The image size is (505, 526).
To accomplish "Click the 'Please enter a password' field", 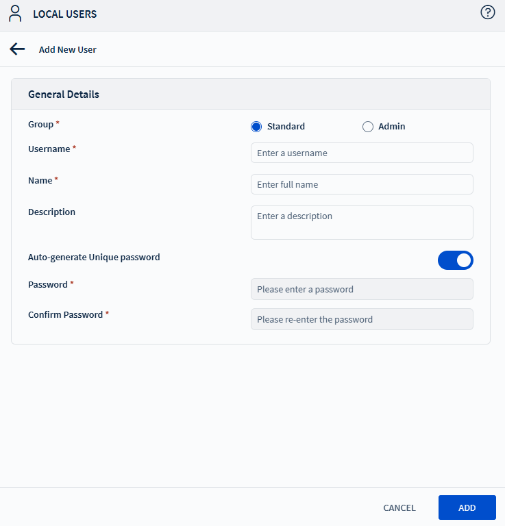I will click(362, 289).
